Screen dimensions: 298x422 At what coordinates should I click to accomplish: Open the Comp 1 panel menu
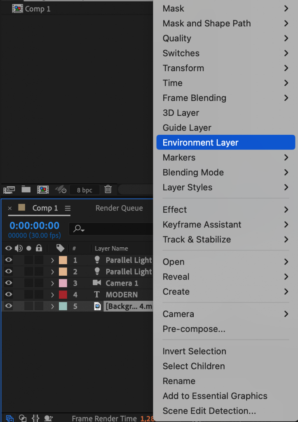click(67, 208)
